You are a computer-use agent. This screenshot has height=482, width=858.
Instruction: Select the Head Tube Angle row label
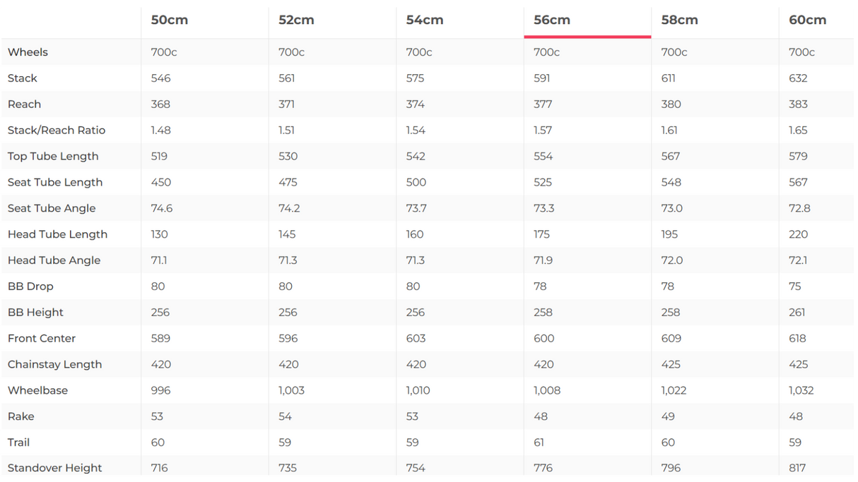pos(54,260)
